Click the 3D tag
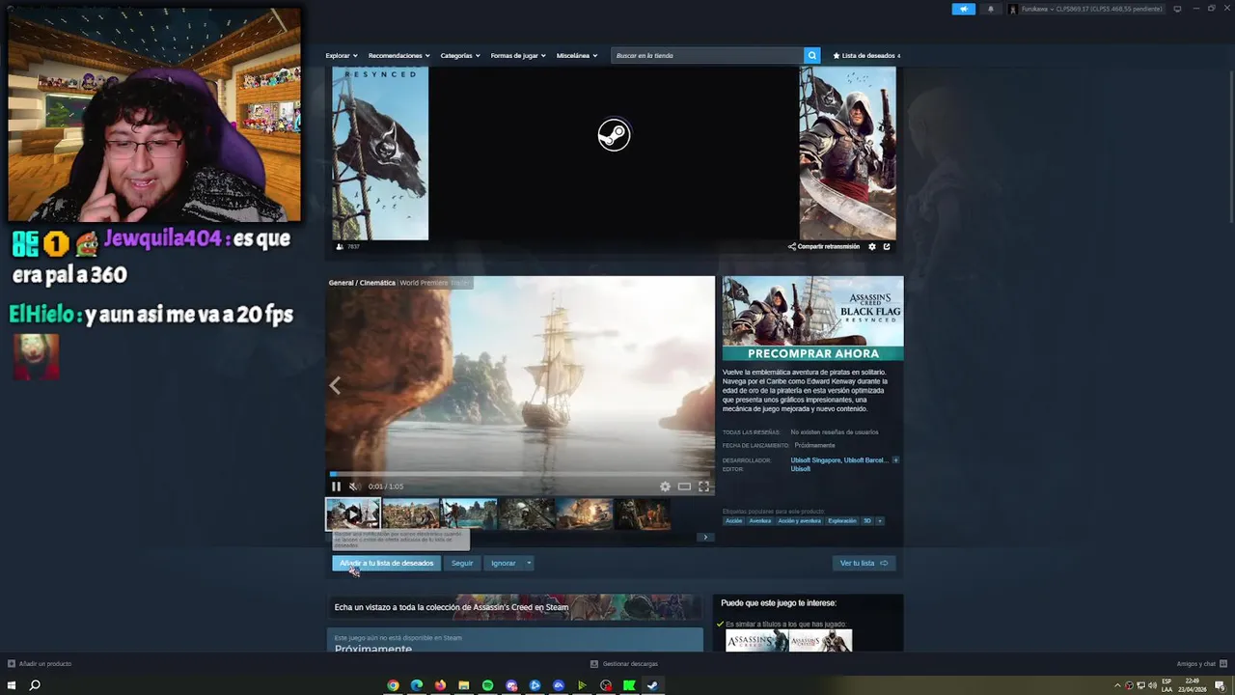Image resolution: width=1235 pixels, height=695 pixels. (x=867, y=521)
